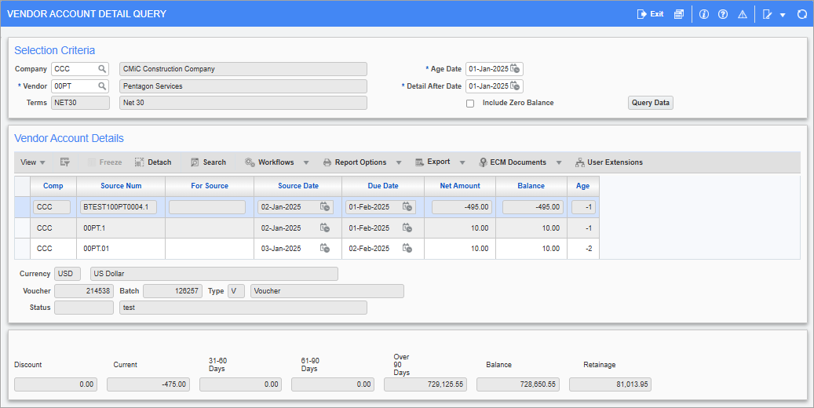
Task: Click User Extensions in toolbar
Action: (x=609, y=162)
